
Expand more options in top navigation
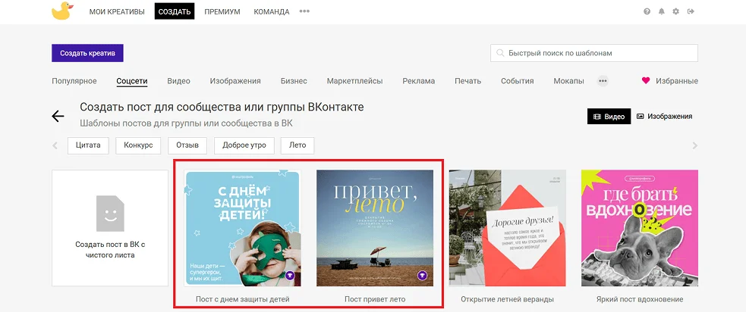tap(304, 12)
